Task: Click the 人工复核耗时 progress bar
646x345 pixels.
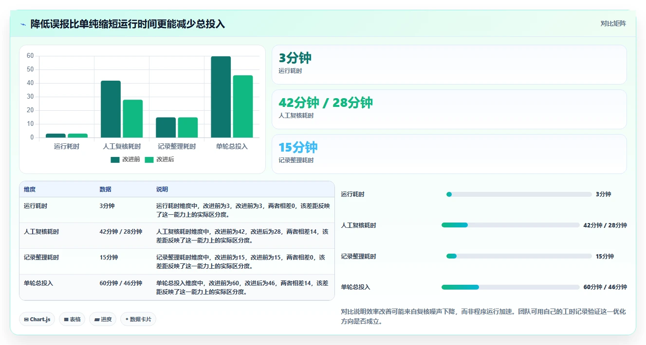Action: 511,225
